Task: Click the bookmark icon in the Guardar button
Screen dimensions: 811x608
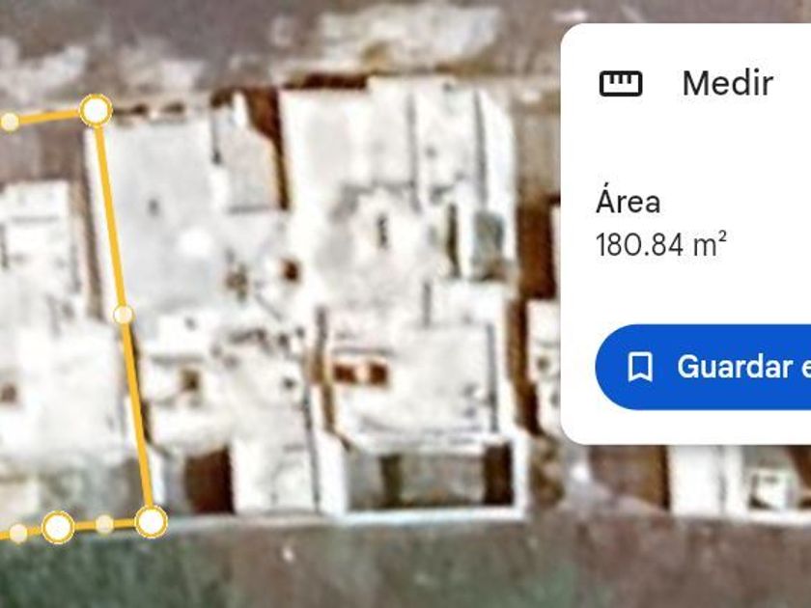Action: point(640,367)
